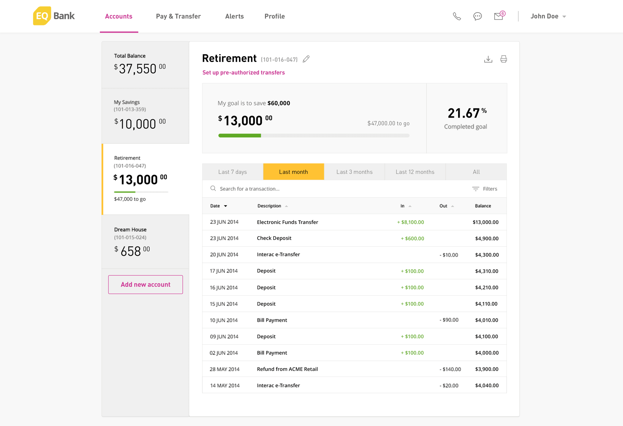This screenshot has width=623, height=426.
Task: Click the green savings goal progress bar
Action: click(240, 135)
